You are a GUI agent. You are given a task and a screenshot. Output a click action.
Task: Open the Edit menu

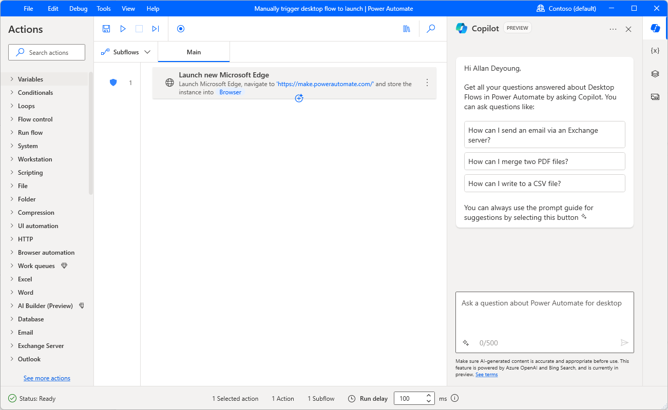[53, 8]
